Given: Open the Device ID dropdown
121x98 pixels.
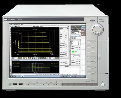Looking at the screenshot, I should 80,35.
